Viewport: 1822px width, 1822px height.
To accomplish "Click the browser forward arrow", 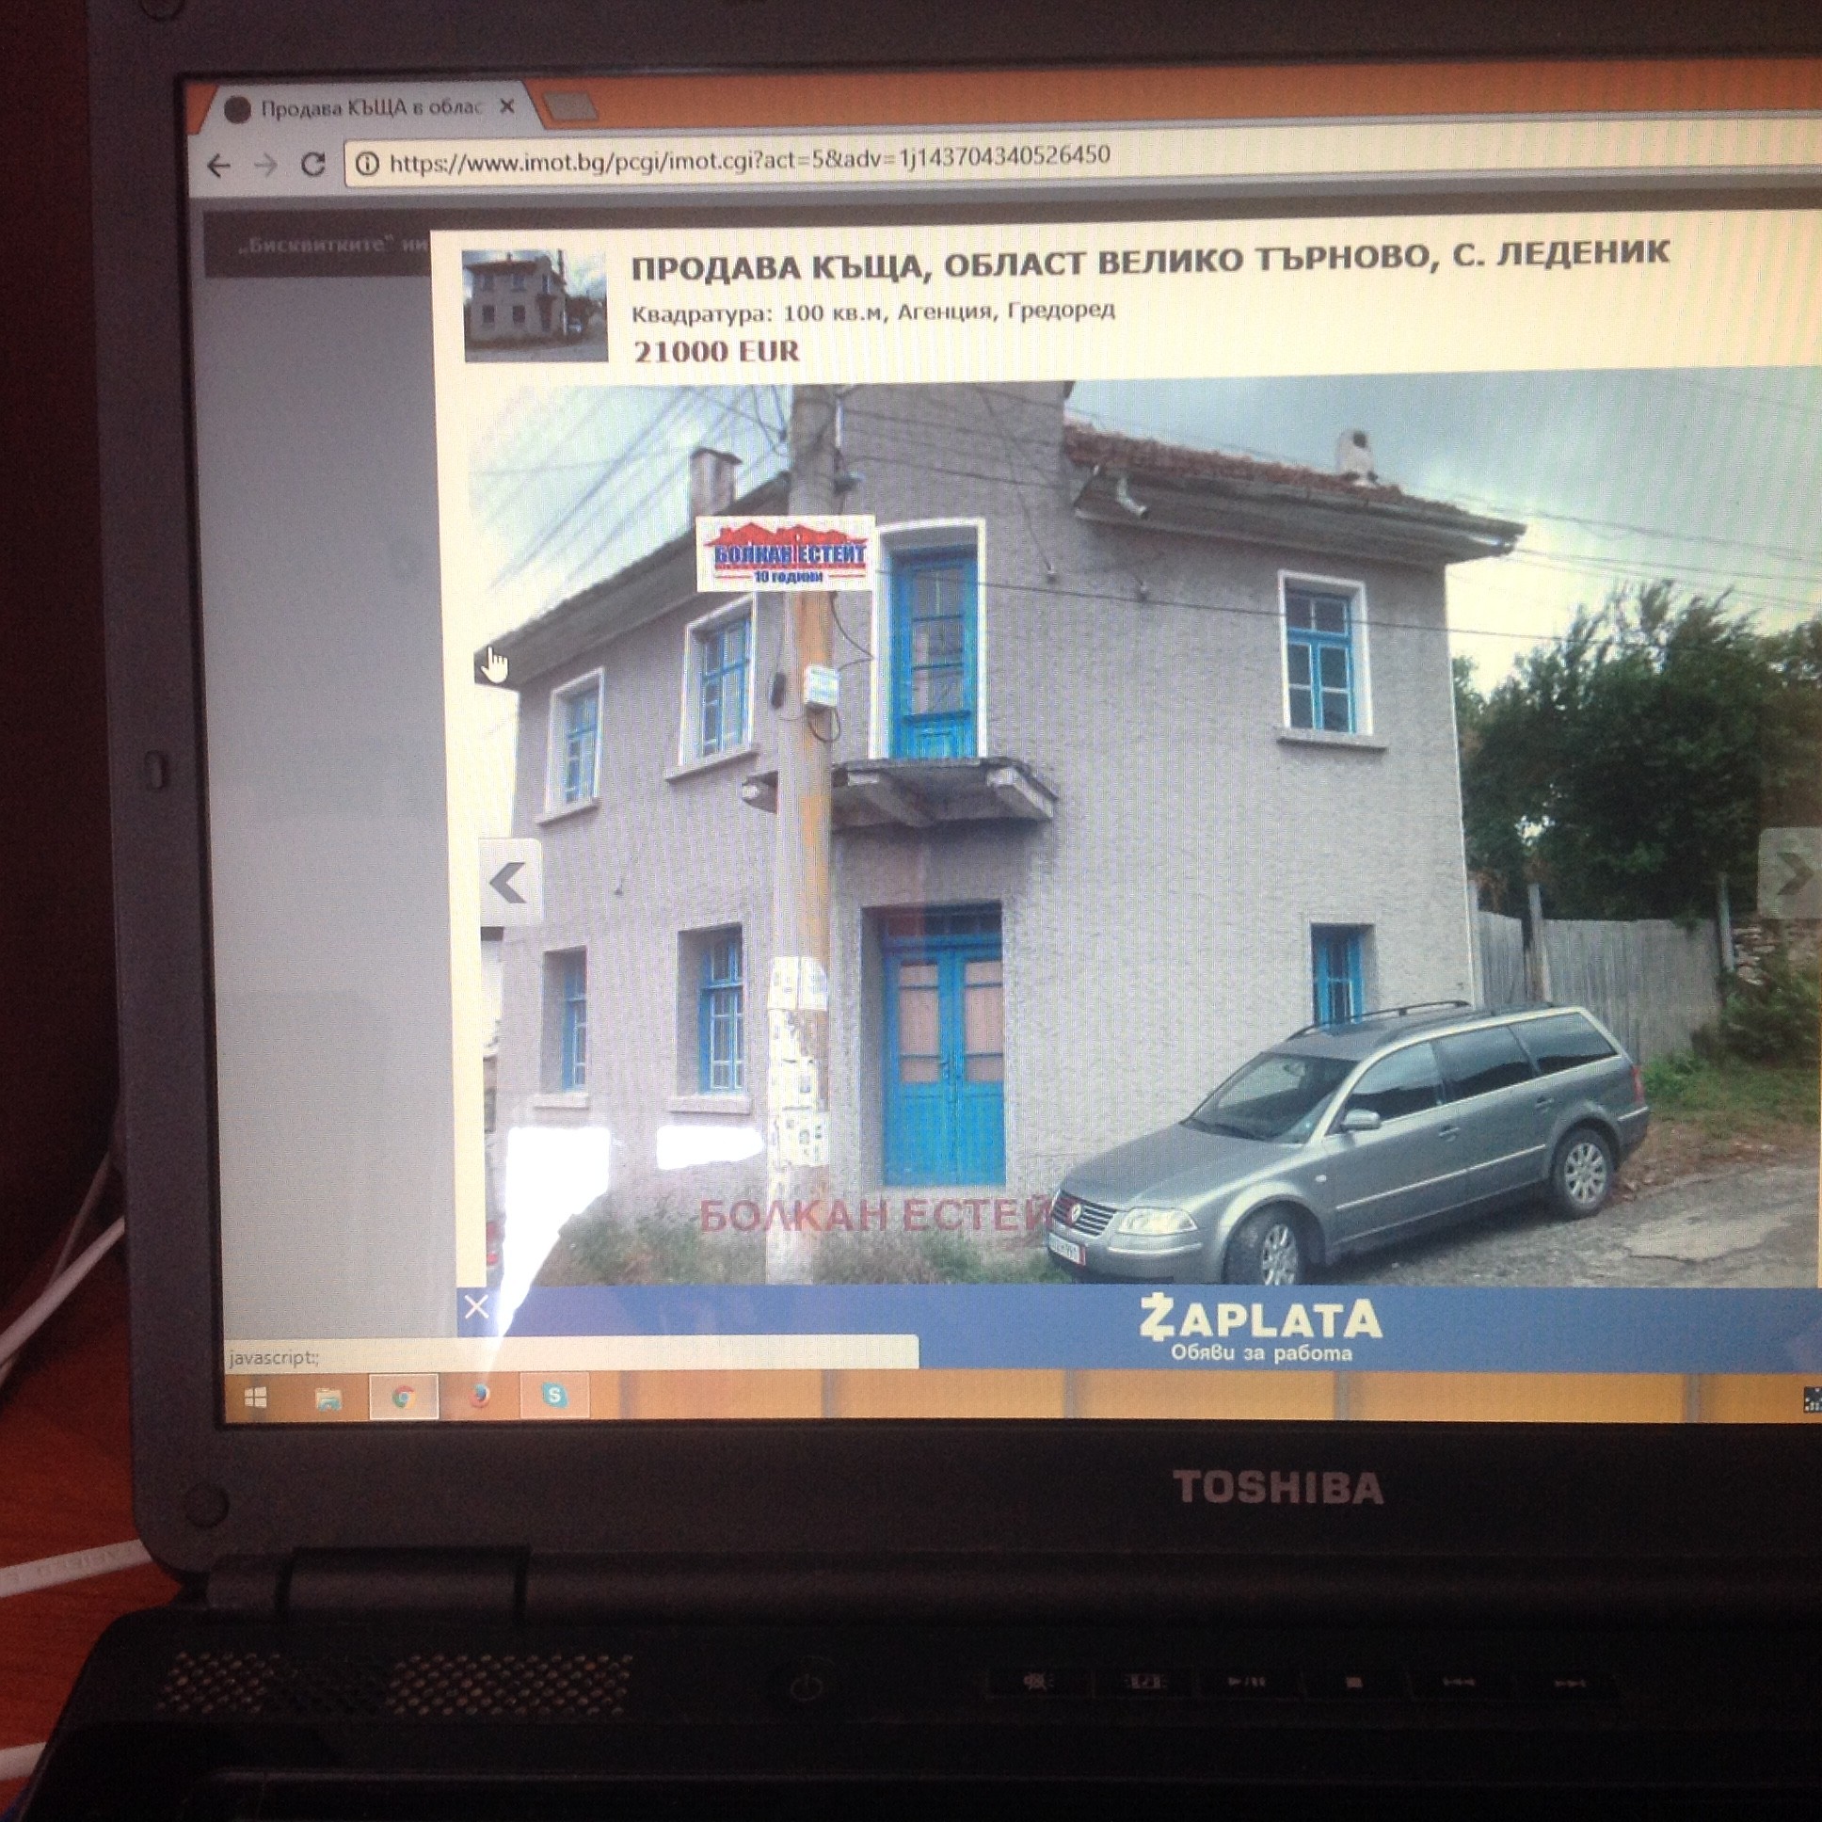I will click(x=266, y=166).
